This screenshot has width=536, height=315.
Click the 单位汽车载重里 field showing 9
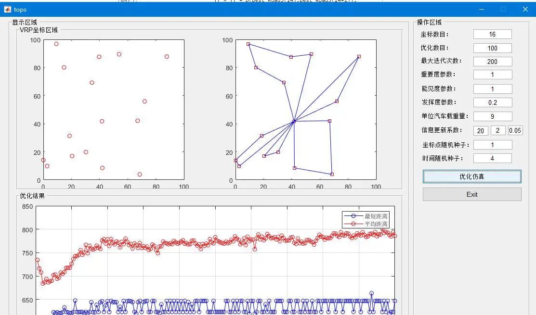[492, 116]
